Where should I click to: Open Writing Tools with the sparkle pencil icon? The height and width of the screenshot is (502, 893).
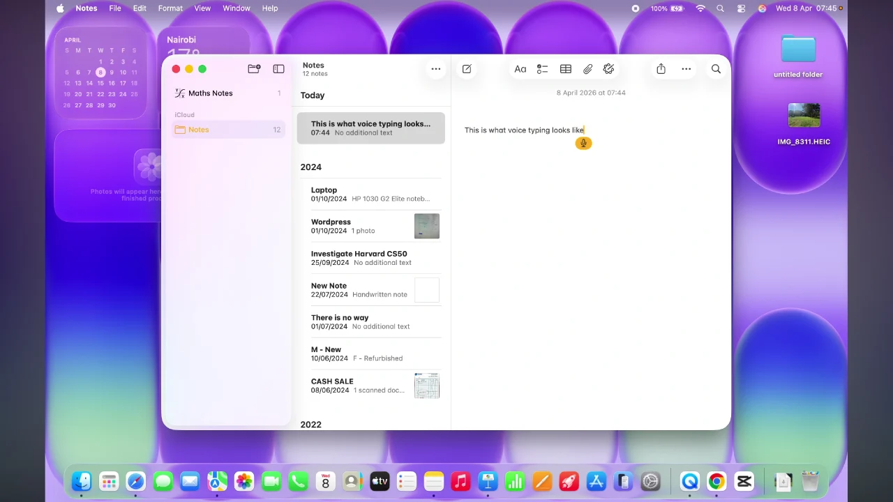click(x=608, y=68)
